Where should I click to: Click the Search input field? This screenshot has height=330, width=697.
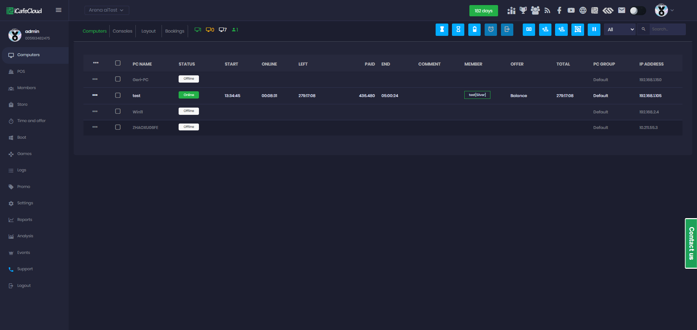click(667, 29)
